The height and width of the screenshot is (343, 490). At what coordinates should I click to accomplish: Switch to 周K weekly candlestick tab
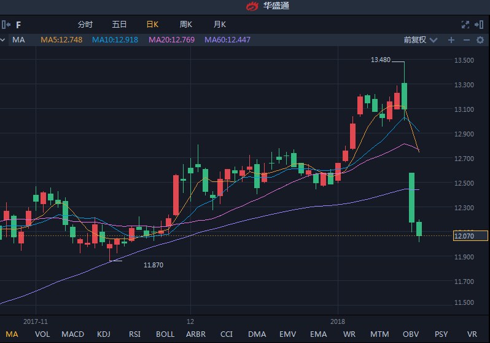[186, 25]
